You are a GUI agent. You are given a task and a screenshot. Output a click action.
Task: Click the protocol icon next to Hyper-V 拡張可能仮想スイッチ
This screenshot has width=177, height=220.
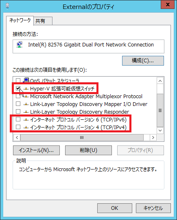(26, 89)
